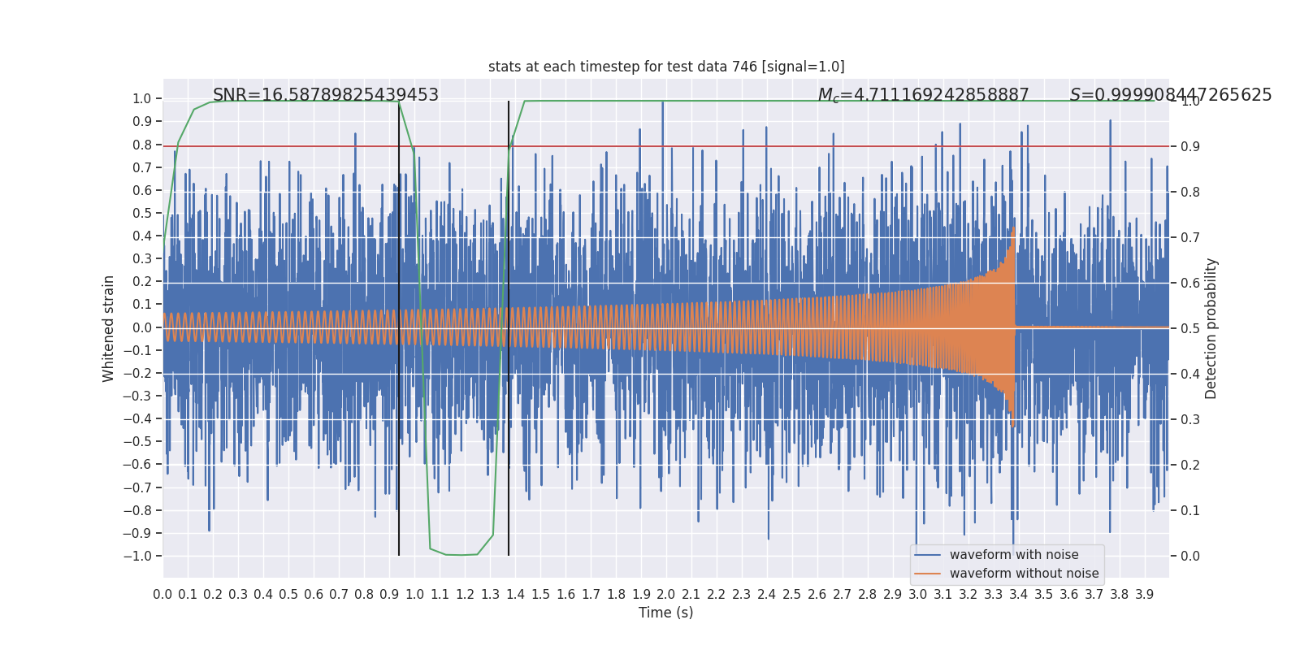Click the blue legend line sample

coord(928,555)
